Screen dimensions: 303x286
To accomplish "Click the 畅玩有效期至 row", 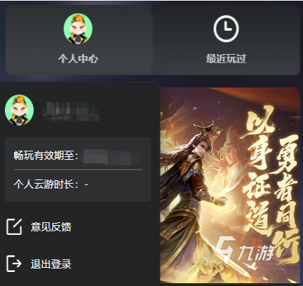I will (x=77, y=156).
